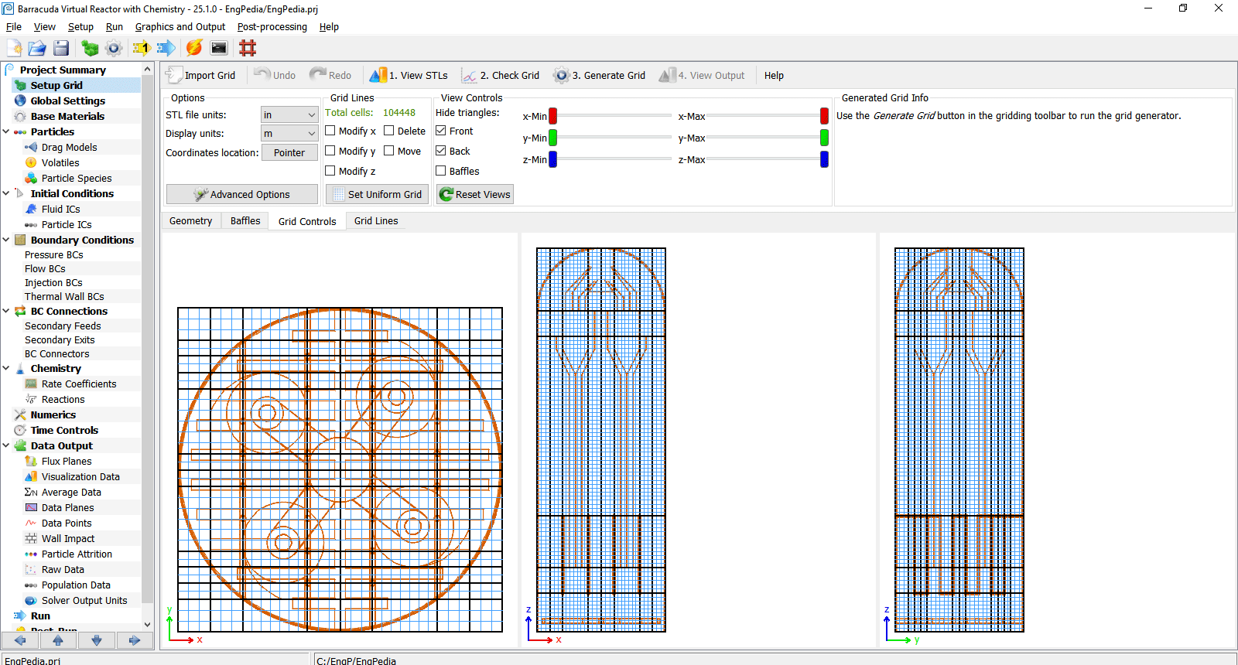This screenshot has height=665, width=1238.
Task: Click the Advanced Options button
Action: [x=241, y=194]
